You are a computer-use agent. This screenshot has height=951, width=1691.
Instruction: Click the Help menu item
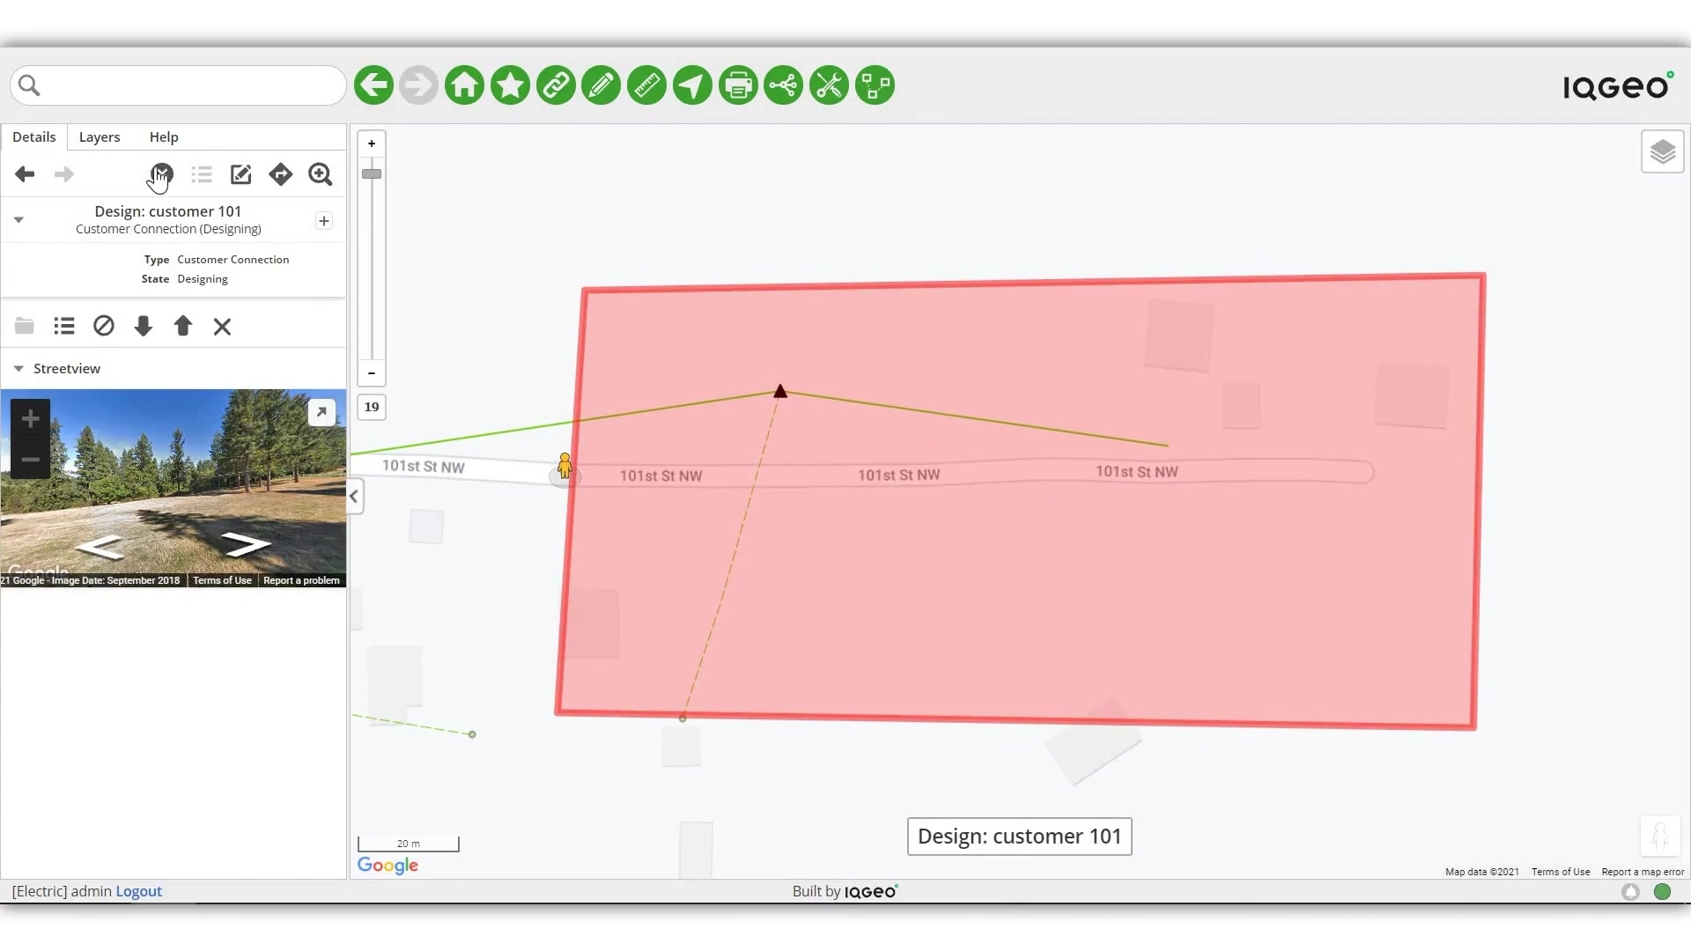[164, 137]
